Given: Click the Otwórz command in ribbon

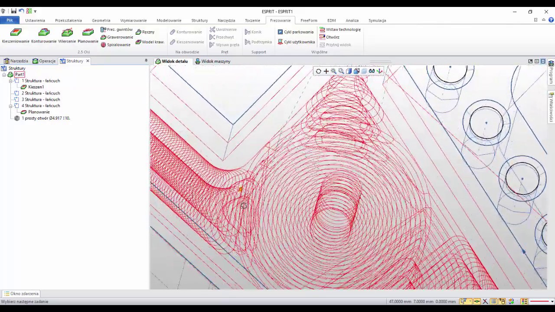Looking at the screenshot, I should [330, 37].
